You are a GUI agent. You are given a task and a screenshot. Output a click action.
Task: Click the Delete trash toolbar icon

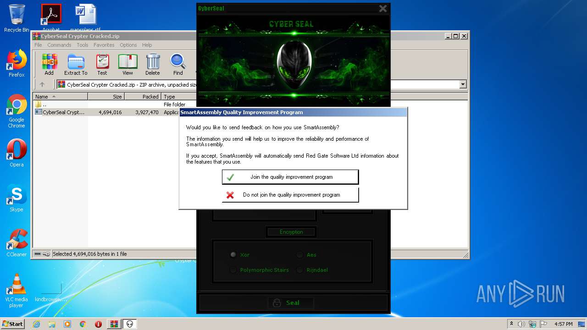(153, 65)
